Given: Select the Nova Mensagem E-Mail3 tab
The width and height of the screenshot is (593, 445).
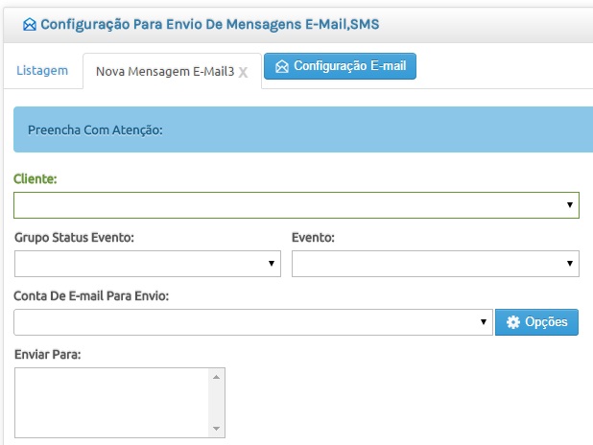Looking at the screenshot, I should [x=165, y=72].
